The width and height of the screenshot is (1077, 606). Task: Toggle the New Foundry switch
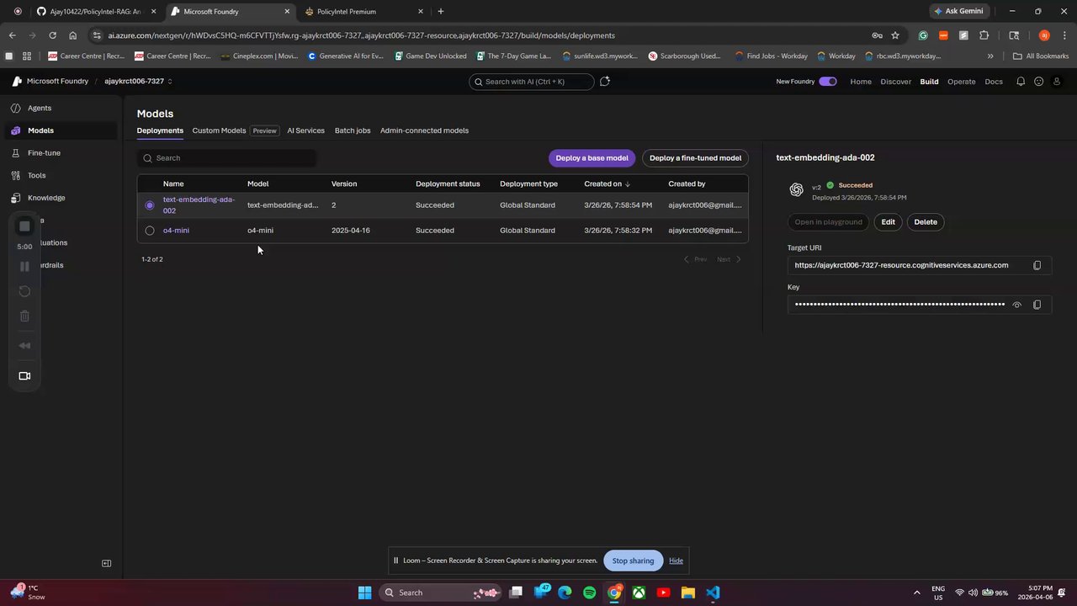[828, 82]
